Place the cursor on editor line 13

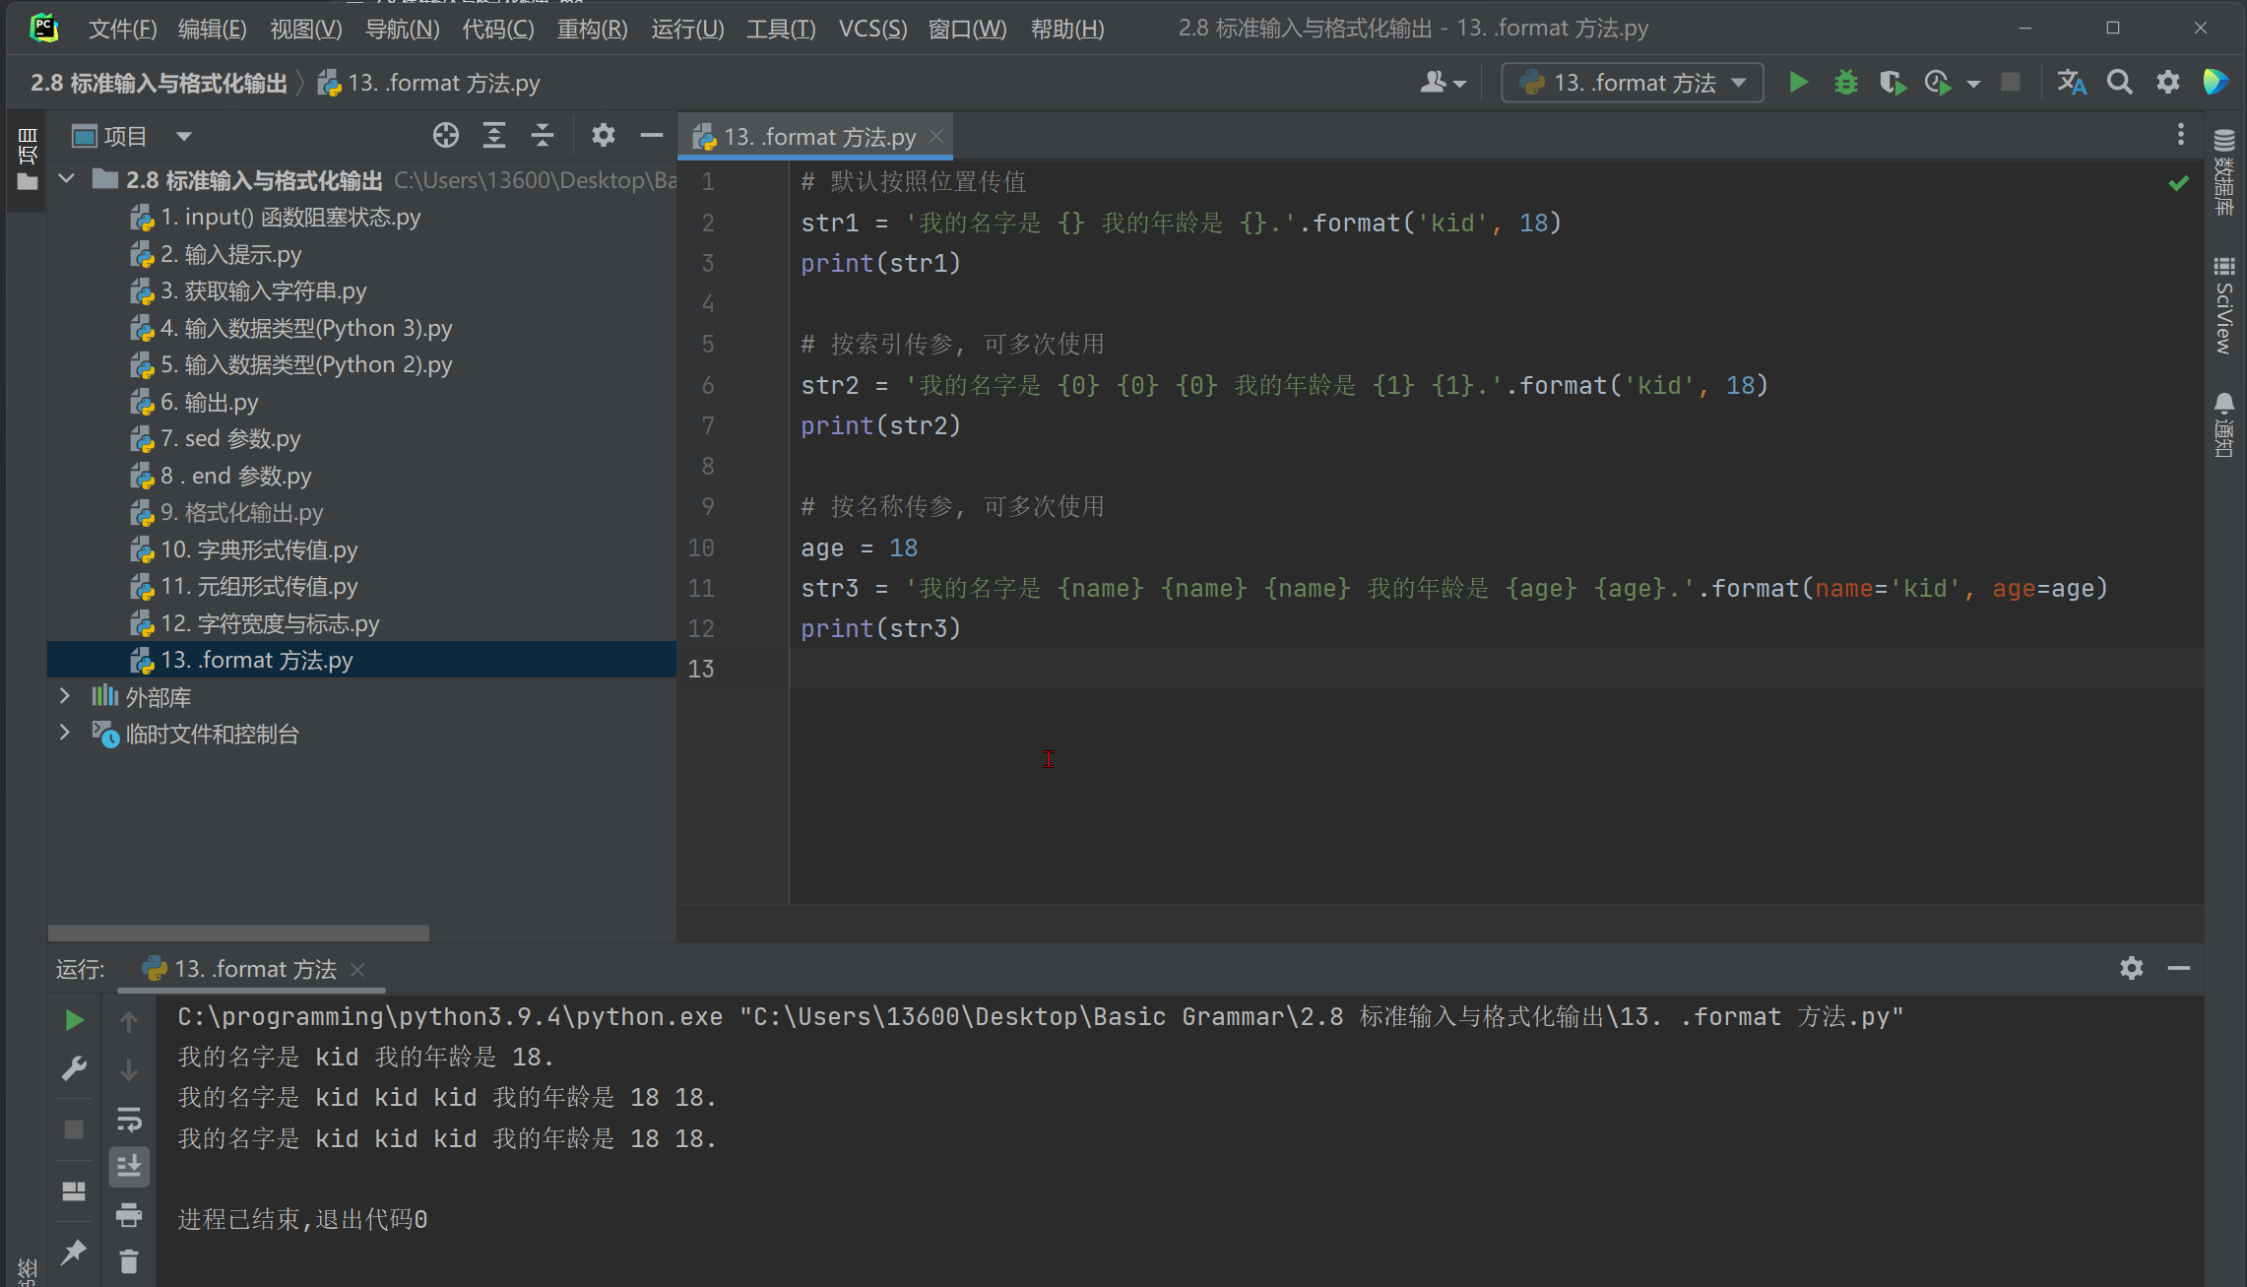[1496, 669]
